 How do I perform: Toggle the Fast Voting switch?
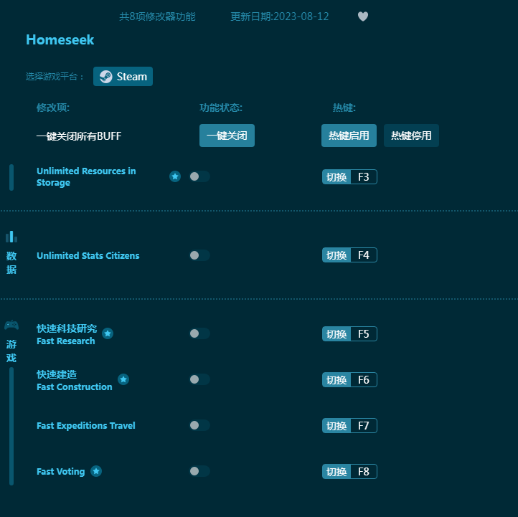[x=199, y=471]
